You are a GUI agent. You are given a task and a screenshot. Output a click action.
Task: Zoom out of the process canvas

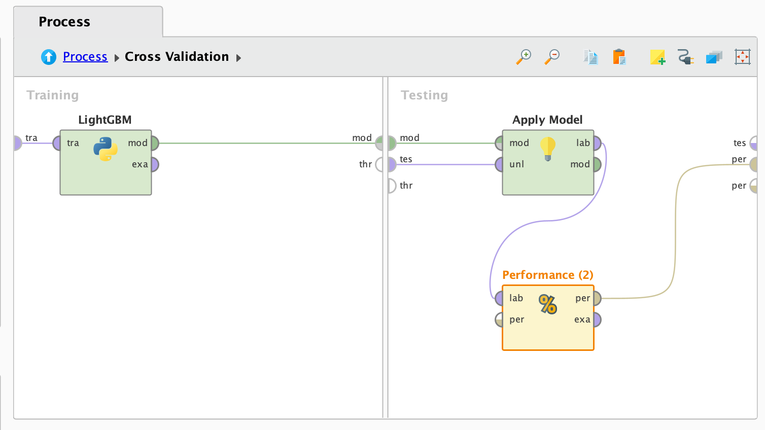[x=552, y=57]
